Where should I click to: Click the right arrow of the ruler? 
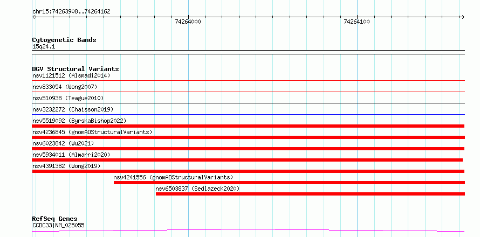[x=463, y=17]
